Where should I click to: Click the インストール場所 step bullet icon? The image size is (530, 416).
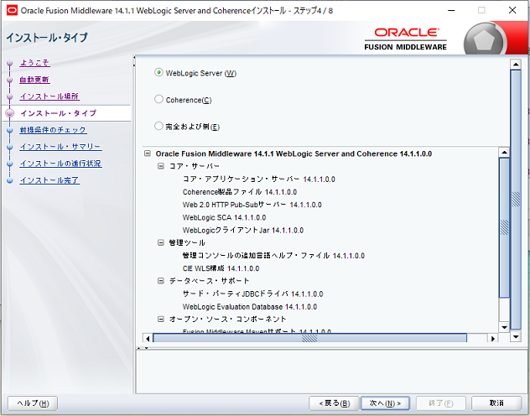point(10,96)
